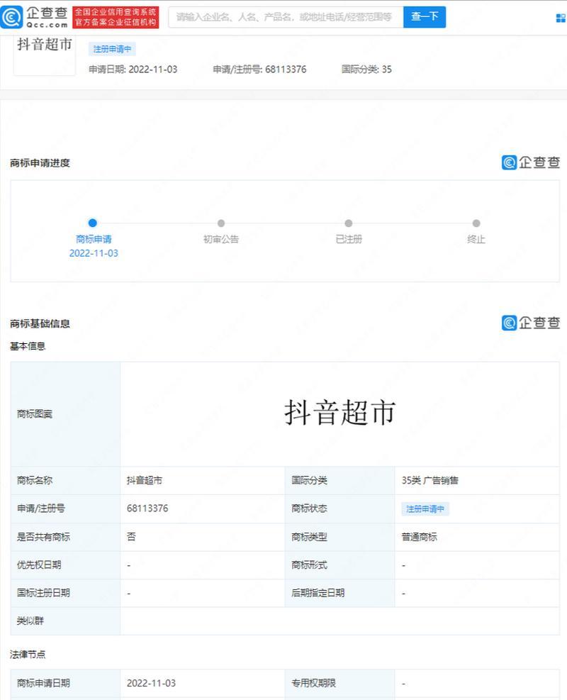Screen dimensions: 567x700
Task: Click the 否 value for 是否共有商标
Action: [x=131, y=537]
